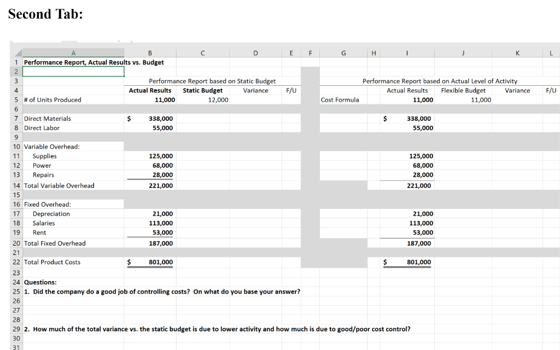Click the 'Repairs' row label
This screenshot has width=560, height=350.
[44, 174]
